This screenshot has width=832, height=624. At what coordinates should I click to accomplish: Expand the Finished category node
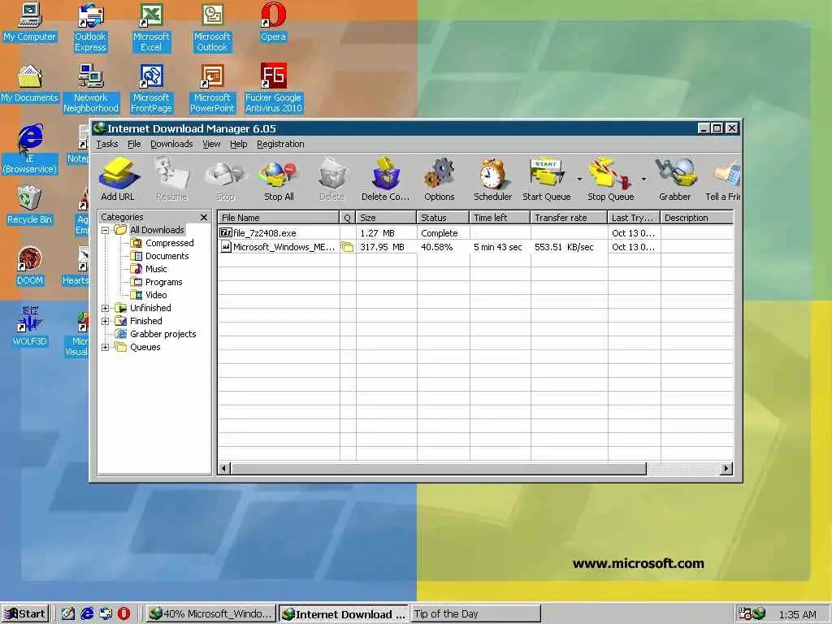(105, 321)
